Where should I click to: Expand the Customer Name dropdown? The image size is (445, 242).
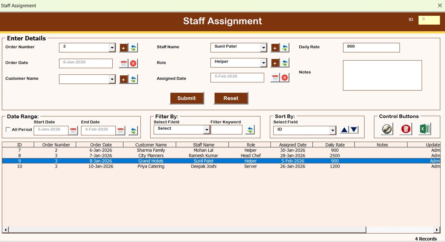point(112,79)
